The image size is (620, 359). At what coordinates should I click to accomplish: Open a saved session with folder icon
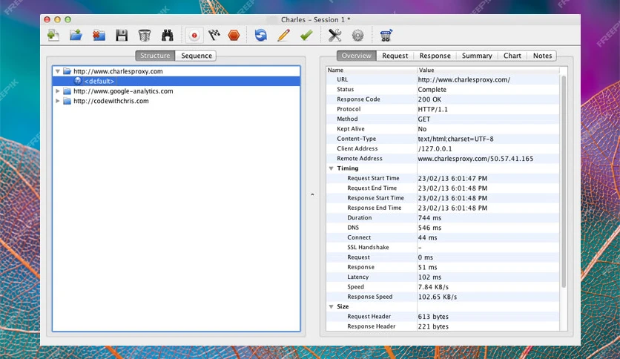(76, 35)
